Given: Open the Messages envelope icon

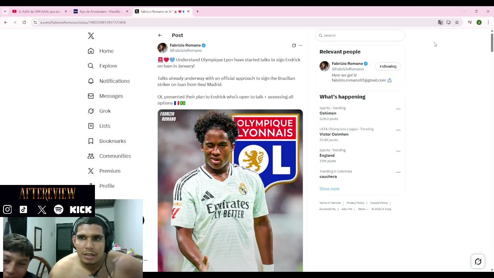Looking at the screenshot, I should coord(91,96).
